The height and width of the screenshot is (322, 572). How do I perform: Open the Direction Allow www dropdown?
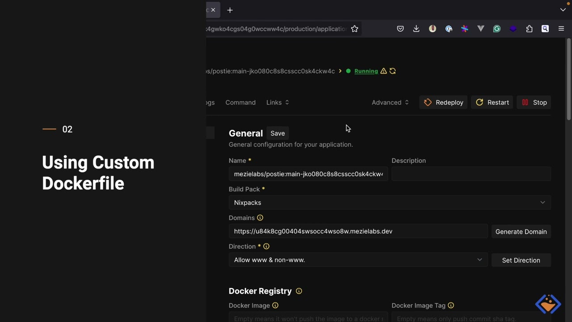click(x=358, y=260)
